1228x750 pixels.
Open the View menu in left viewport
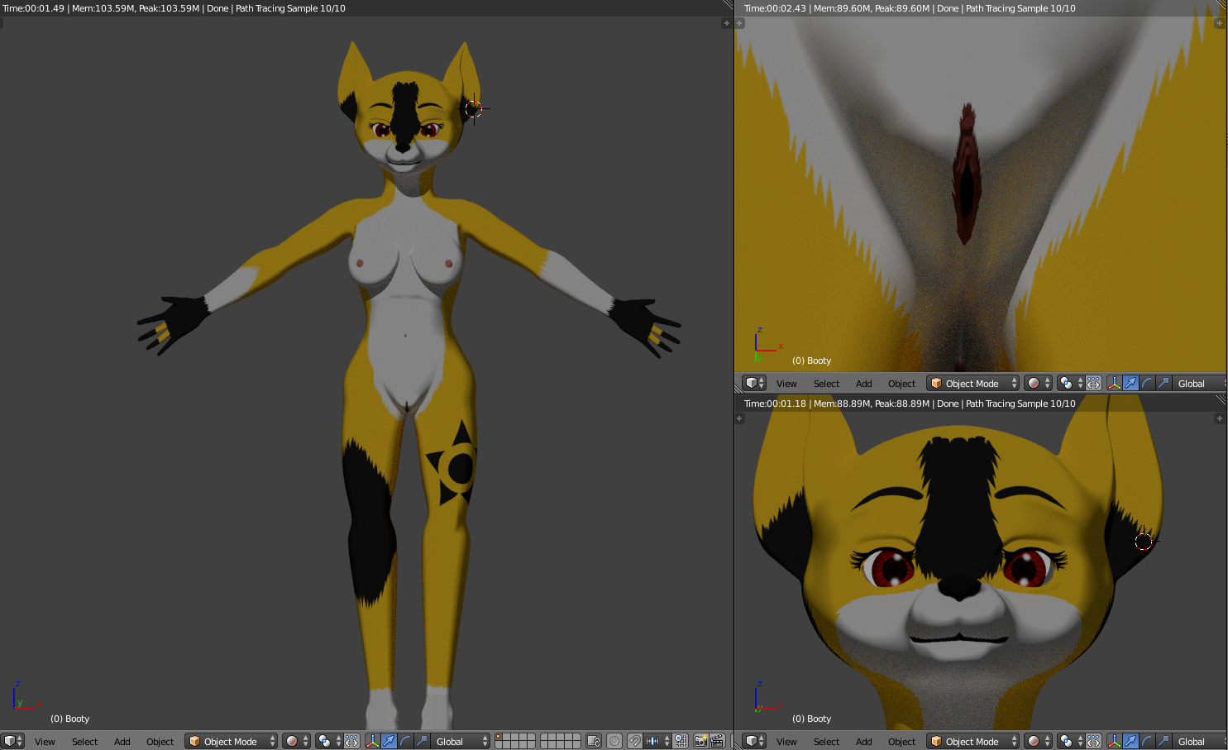click(45, 742)
